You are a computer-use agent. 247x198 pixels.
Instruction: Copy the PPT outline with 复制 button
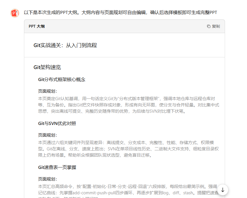(213, 26)
